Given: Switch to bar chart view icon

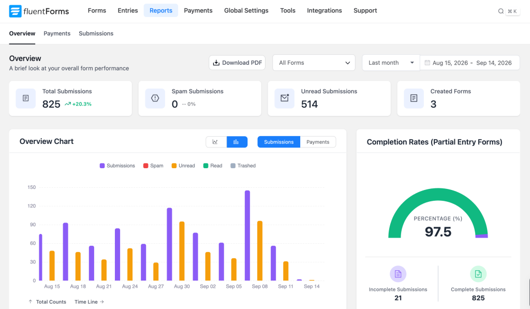Looking at the screenshot, I should [x=237, y=142].
